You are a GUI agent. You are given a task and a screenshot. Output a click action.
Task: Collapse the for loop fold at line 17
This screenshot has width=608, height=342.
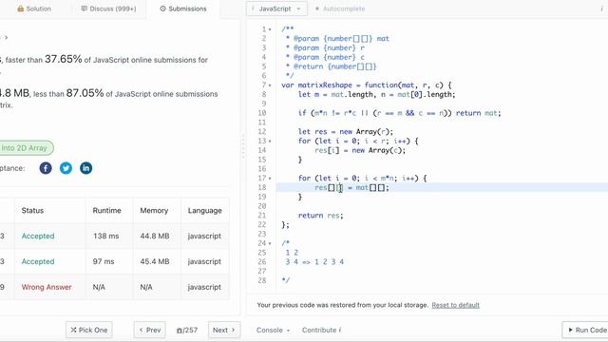point(270,179)
